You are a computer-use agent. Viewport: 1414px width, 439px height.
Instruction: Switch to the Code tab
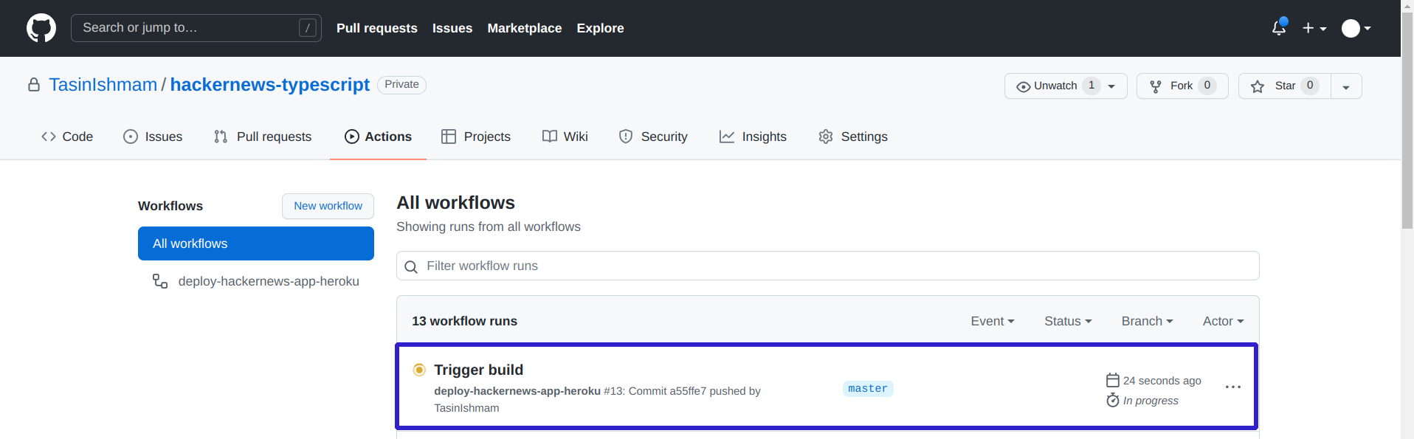[67, 136]
